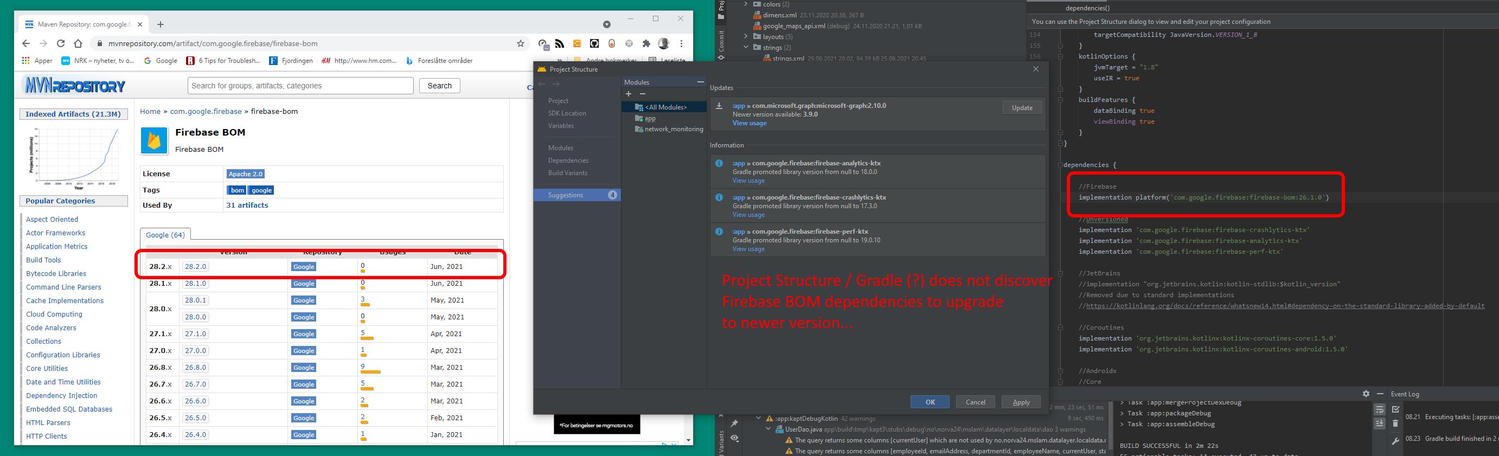
Task: Select network_monitoring module in list
Action: [673, 129]
